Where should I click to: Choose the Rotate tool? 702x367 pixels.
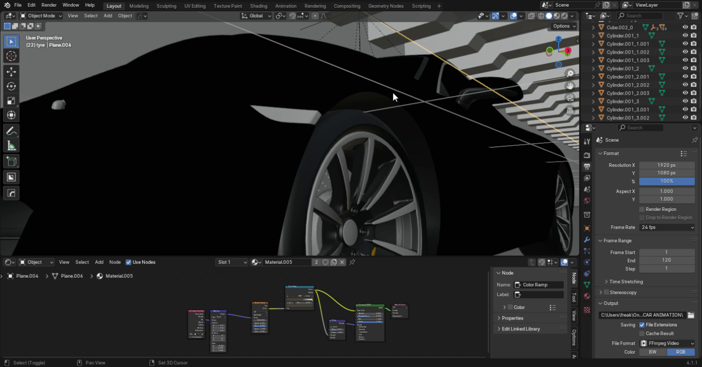click(11, 87)
